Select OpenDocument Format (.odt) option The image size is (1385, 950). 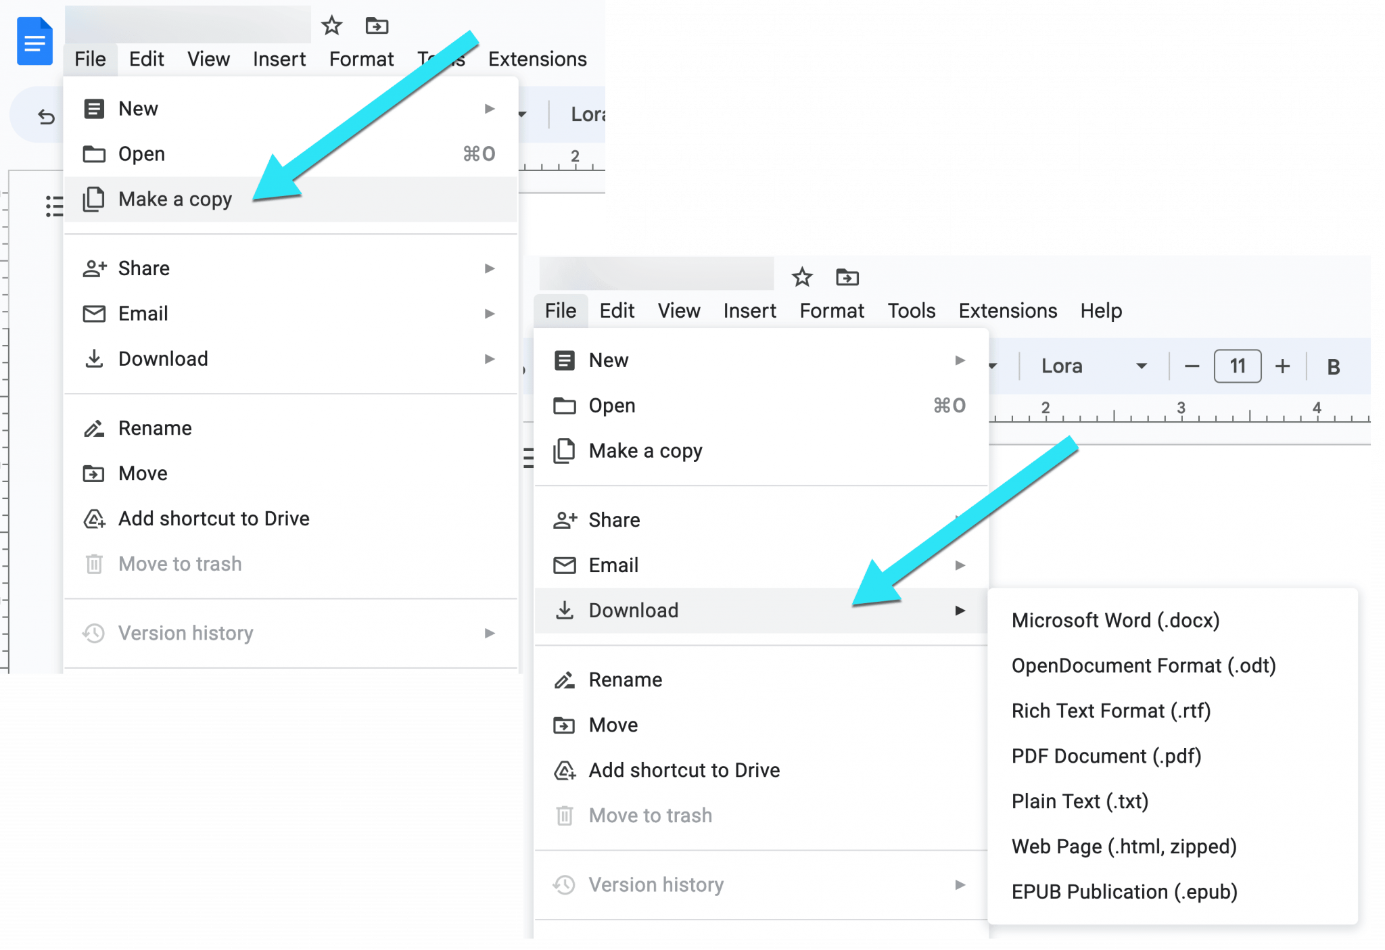1141,665
